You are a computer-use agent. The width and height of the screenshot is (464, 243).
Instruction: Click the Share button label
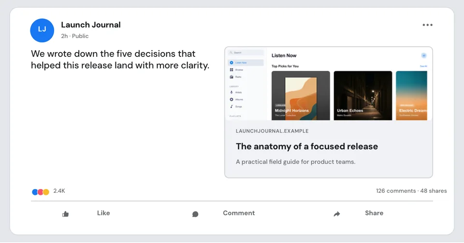(374, 213)
